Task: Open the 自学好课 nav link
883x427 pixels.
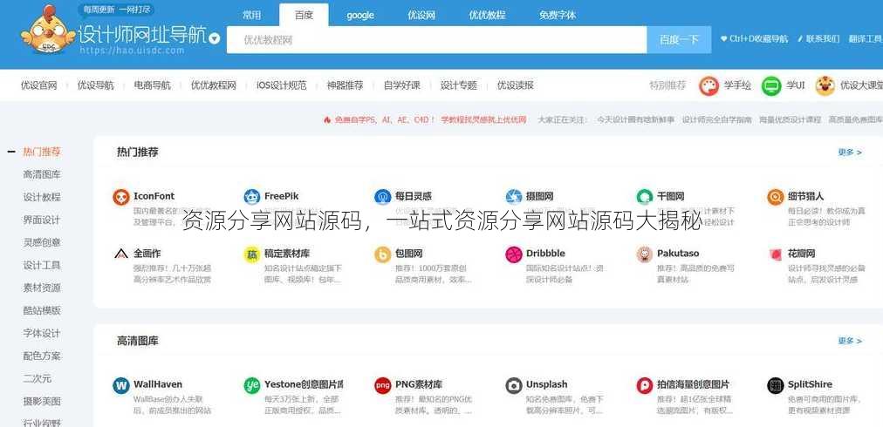Action: (402, 85)
